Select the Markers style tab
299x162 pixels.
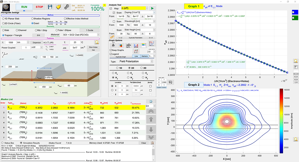(x=144, y=56)
